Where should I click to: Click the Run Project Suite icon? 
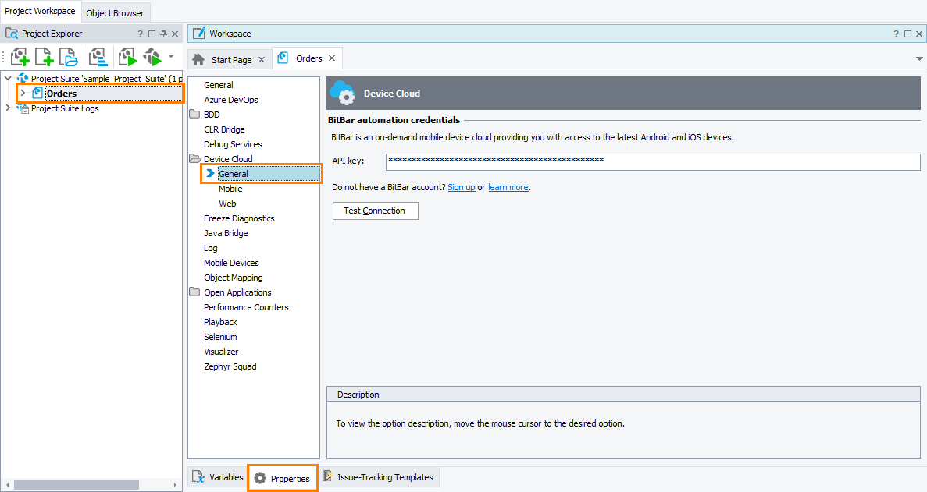tap(152, 57)
